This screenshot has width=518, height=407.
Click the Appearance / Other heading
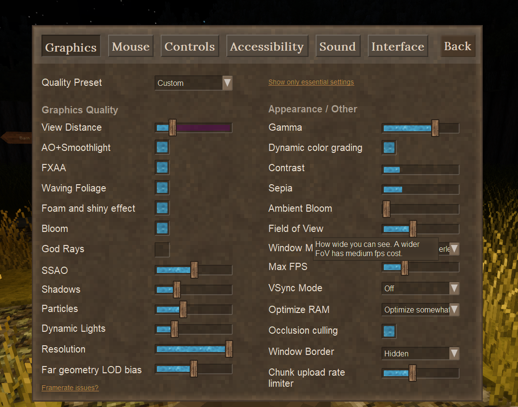(x=313, y=109)
